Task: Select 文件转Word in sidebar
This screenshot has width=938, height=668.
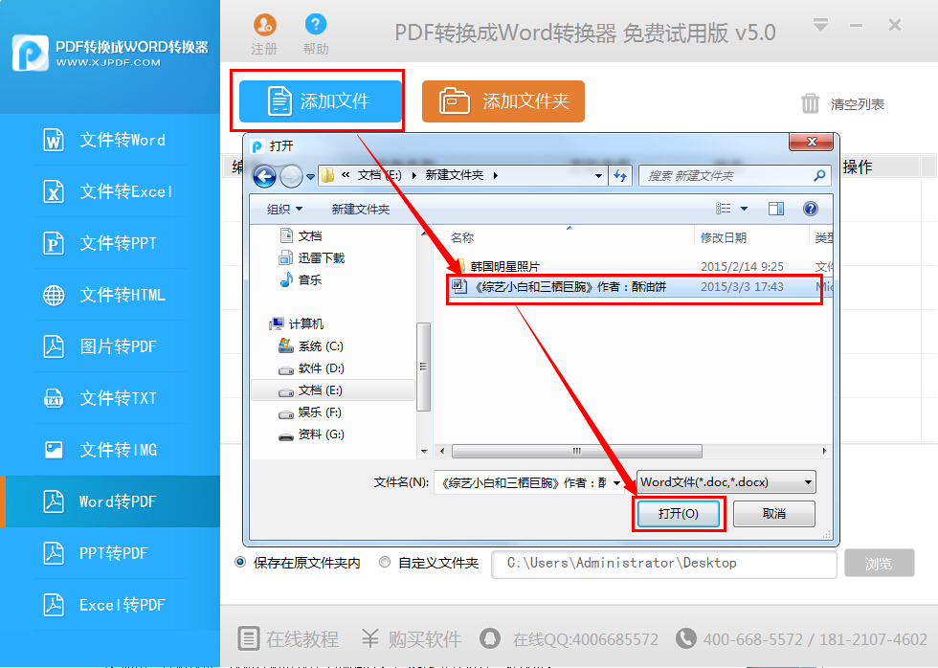Action: click(x=110, y=140)
